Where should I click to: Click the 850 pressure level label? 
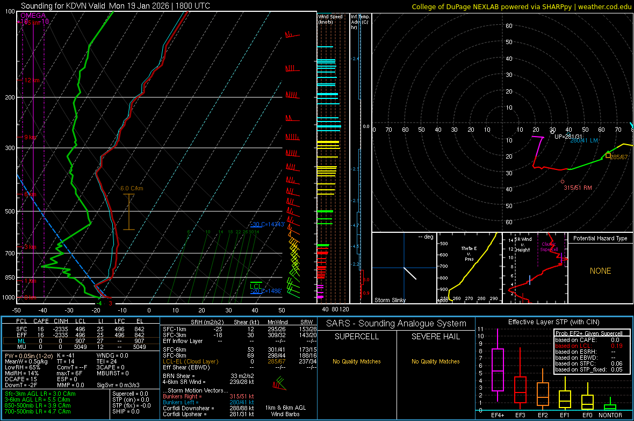coord(10,277)
